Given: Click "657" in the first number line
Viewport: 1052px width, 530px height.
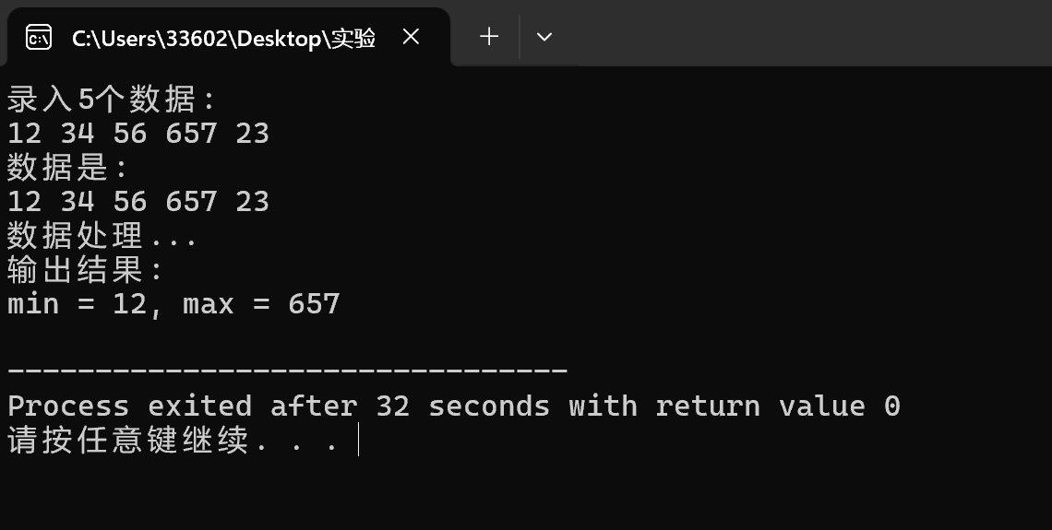Looking at the screenshot, I should (191, 134).
